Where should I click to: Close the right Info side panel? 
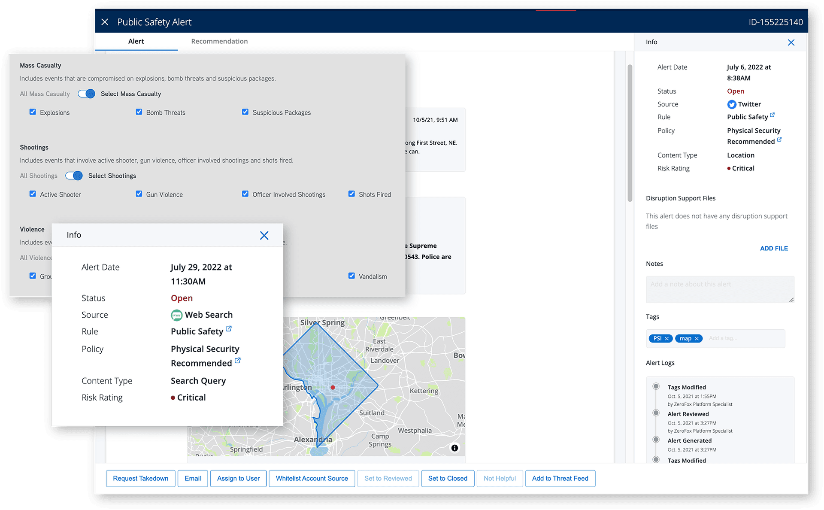click(791, 42)
